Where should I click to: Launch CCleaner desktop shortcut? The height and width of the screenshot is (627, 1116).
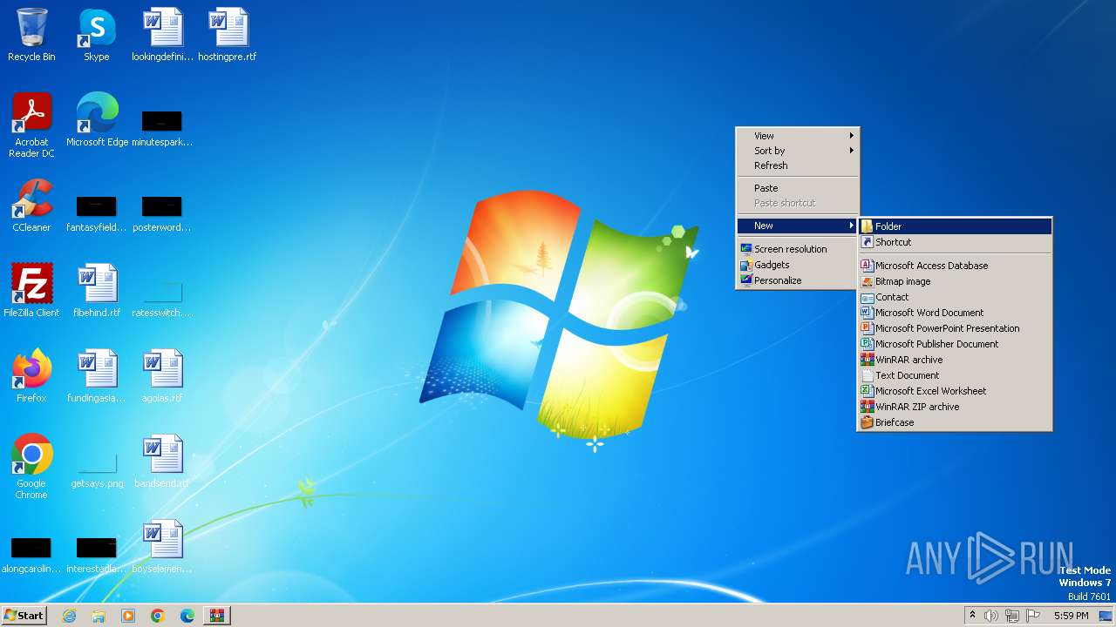[31, 206]
